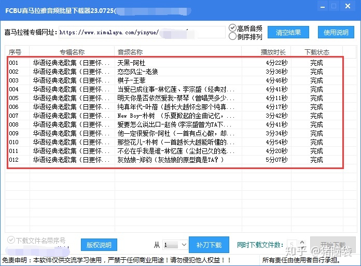
Task: Click the 下载状态 column header
Action: click(x=317, y=52)
